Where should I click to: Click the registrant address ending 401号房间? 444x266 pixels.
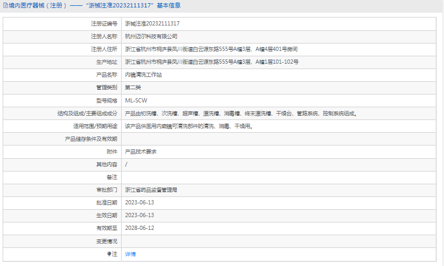[211, 49]
